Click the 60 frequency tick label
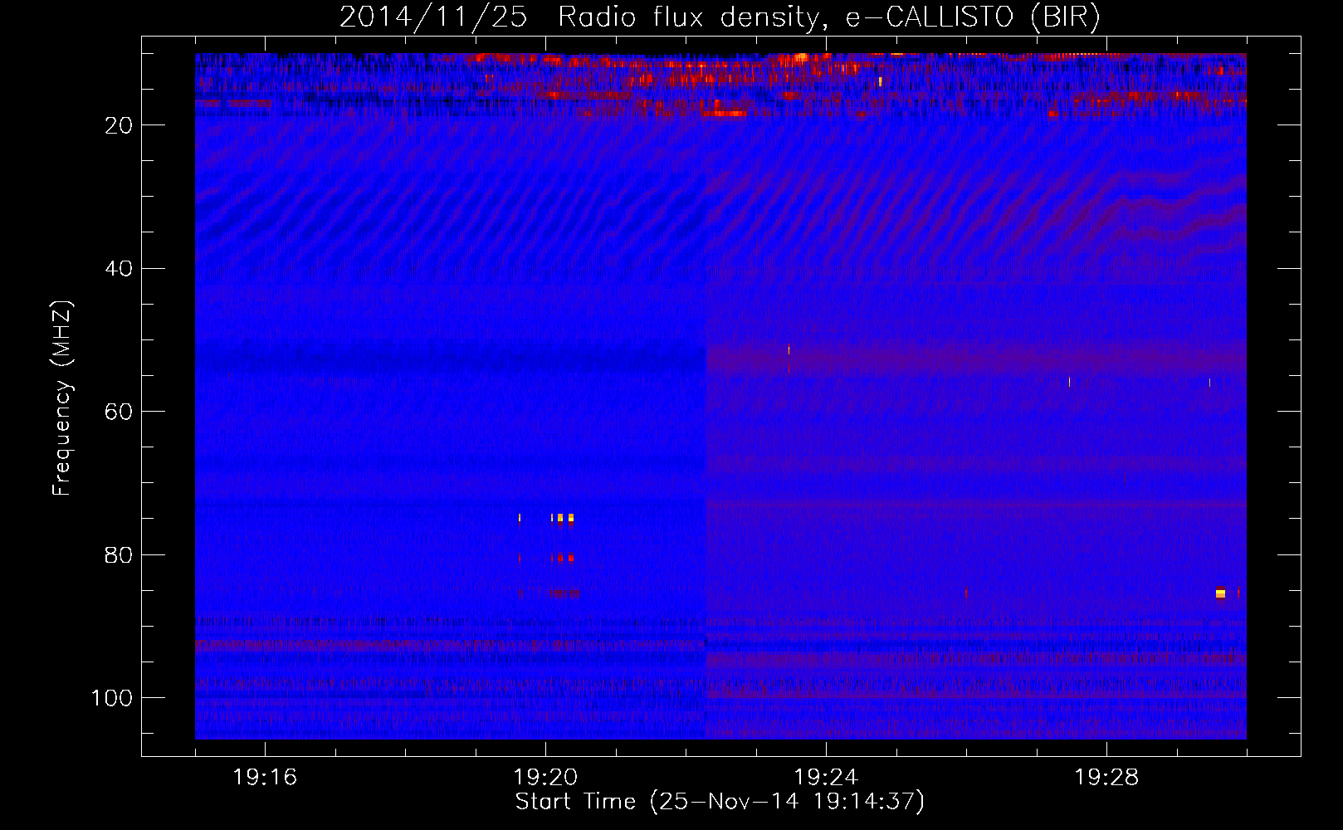The width and height of the screenshot is (1343, 830). point(120,412)
